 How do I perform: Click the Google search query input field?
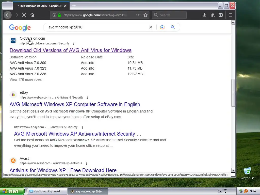[98, 27]
